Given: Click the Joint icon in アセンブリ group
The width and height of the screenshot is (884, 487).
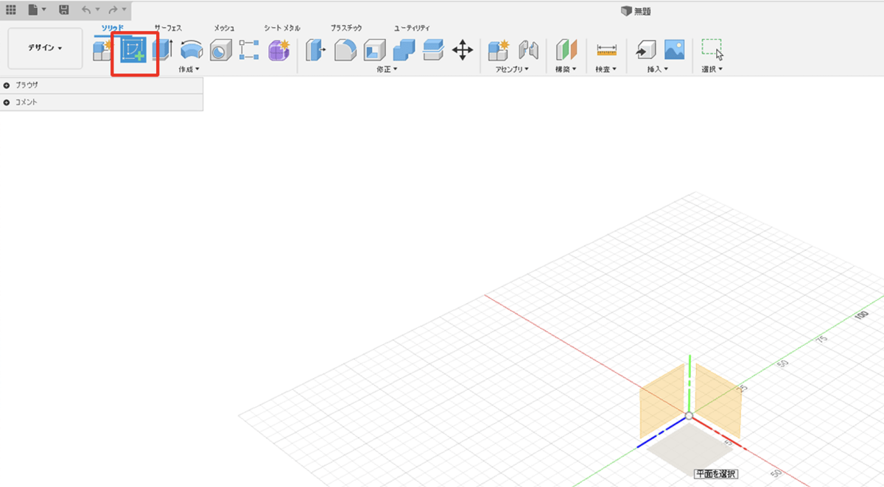Looking at the screenshot, I should tap(528, 50).
